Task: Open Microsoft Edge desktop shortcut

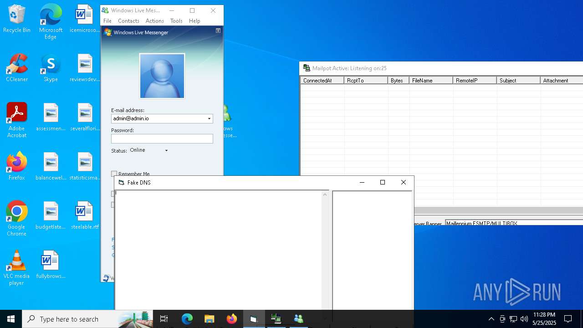Action: click(x=51, y=22)
